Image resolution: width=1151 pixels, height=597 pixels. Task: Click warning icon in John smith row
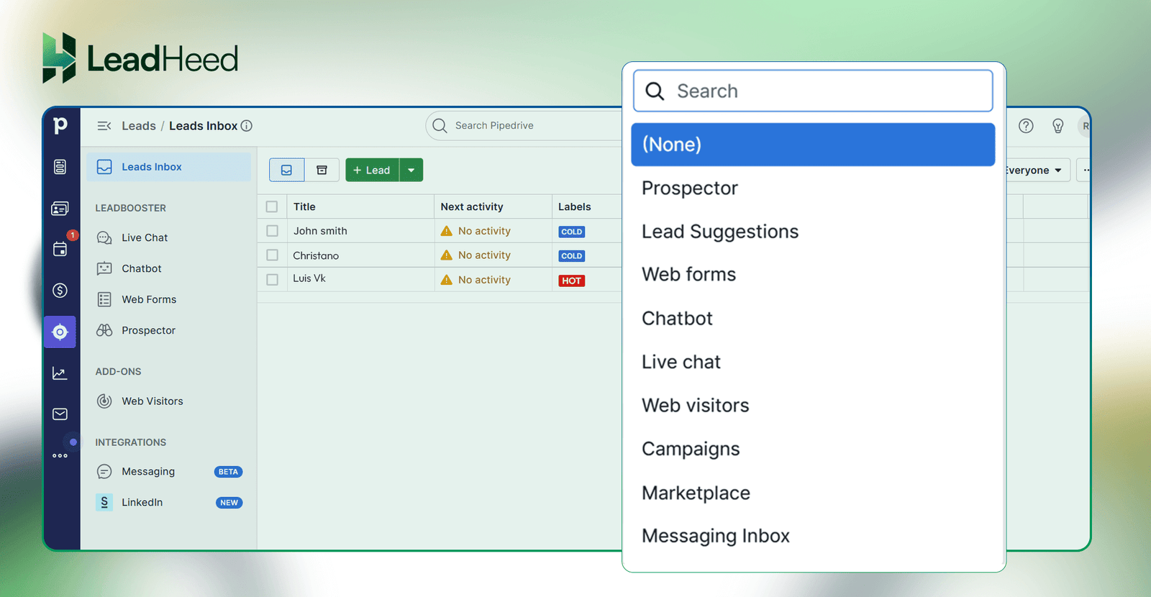click(447, 231)
